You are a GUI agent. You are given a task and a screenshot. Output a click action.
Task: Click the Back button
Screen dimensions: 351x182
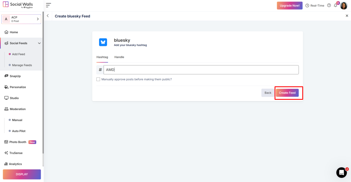point(268,93)
